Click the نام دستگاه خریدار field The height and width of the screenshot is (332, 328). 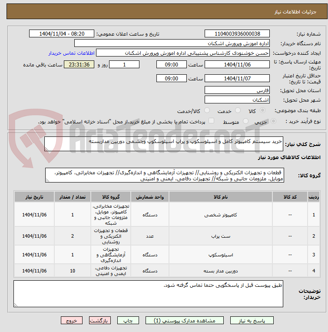click(172, 43)
